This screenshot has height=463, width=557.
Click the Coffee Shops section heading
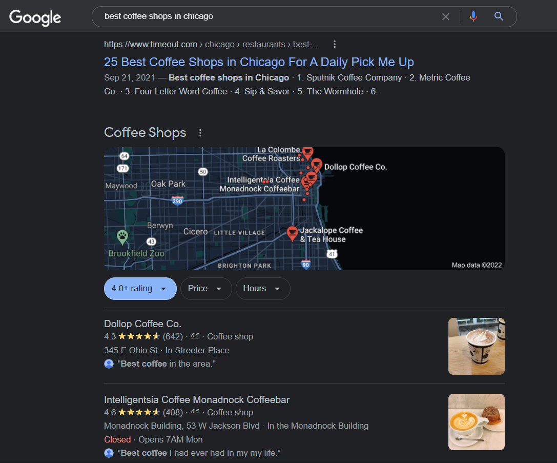pyautogui.click(x=145, y=132)
